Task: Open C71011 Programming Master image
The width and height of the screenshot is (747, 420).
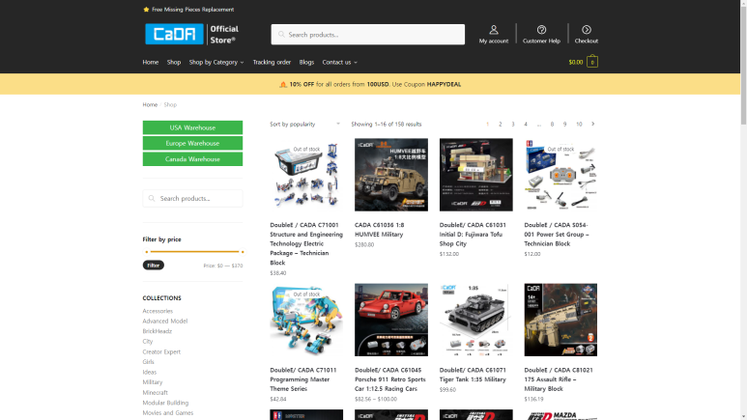Action: [x=306, y=320]
